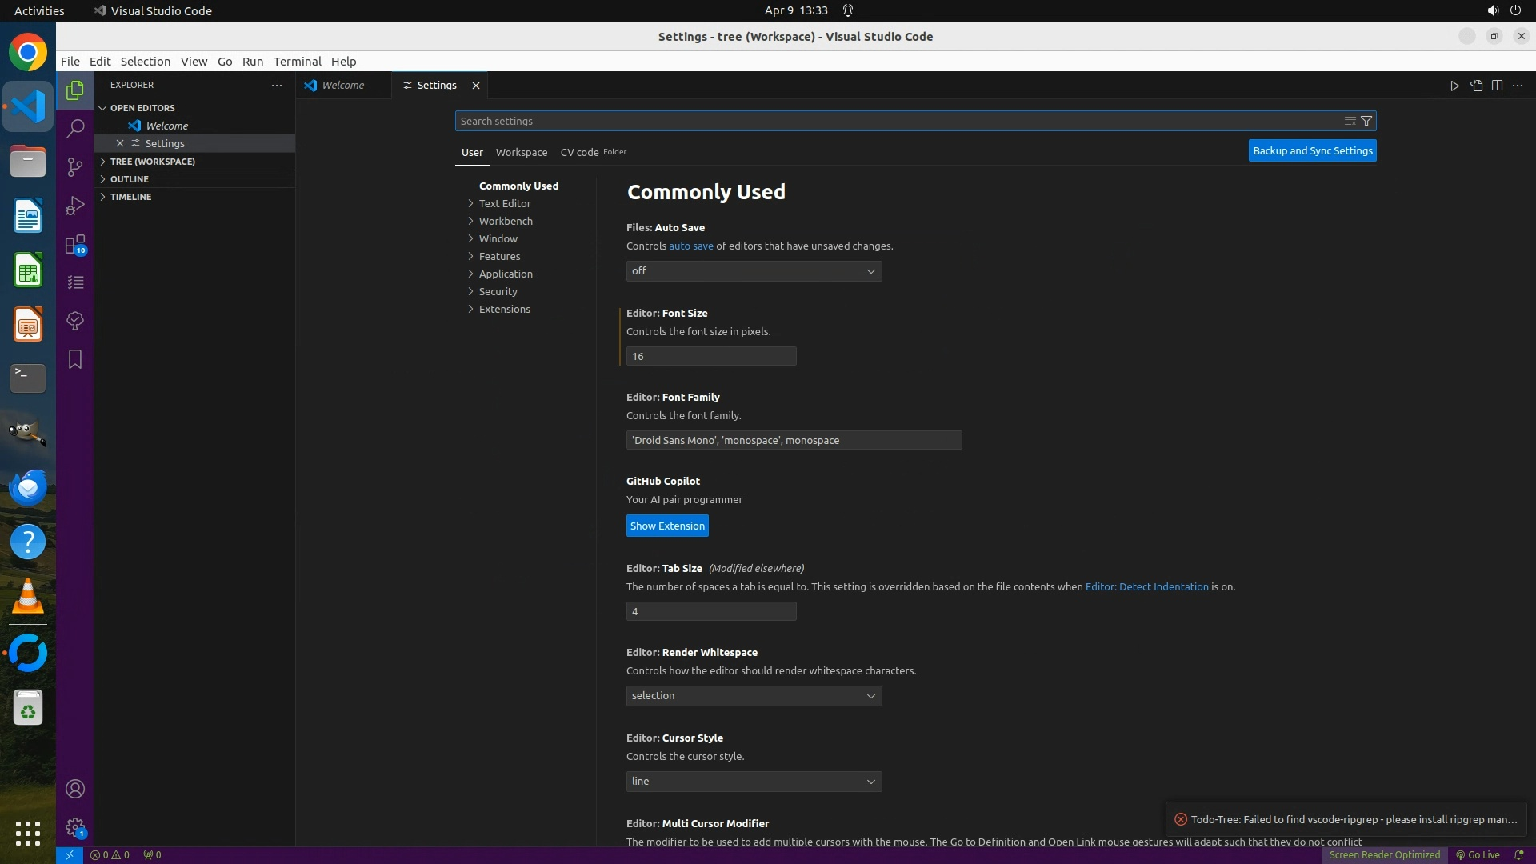Follow the Editor: Detect Indentation link
Screen dimensions: 1536x864
pyautogui.click(x=1146, y=586)
